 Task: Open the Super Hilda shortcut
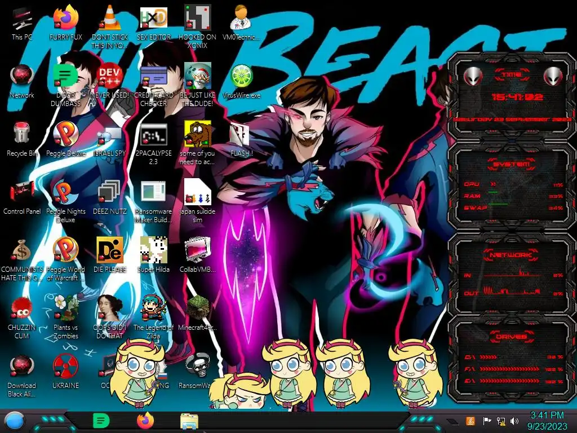tap(153, 250)
